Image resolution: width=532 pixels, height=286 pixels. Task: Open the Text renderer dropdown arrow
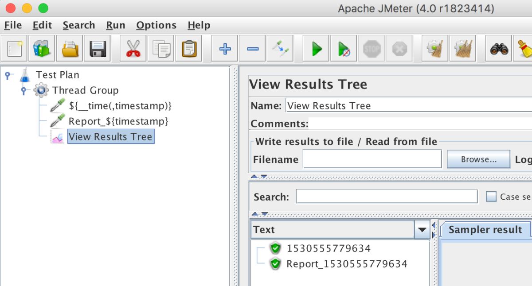422,230
